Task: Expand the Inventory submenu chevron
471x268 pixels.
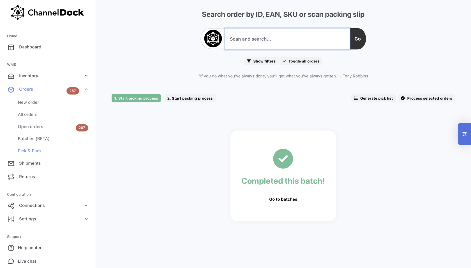Action: [x=86, y=76]
